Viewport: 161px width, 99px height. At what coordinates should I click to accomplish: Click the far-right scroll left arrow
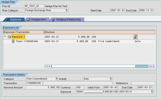click(x=150, y=66)
